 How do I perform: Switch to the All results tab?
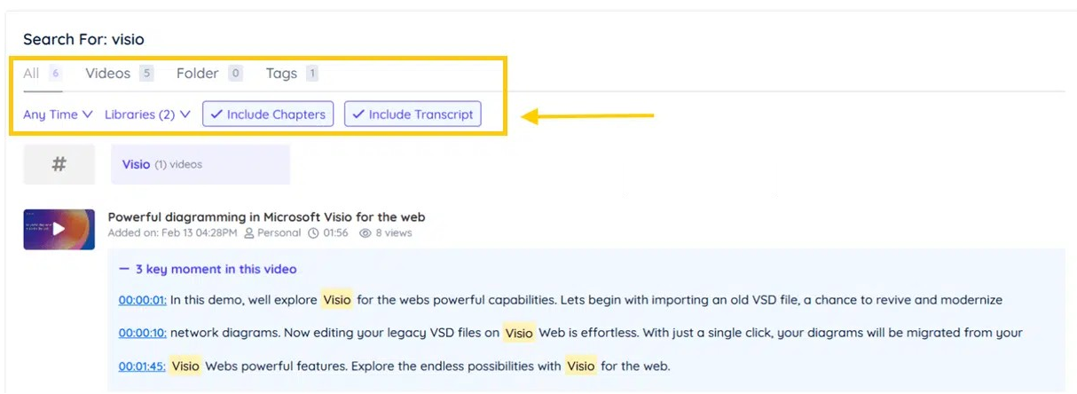32,74
